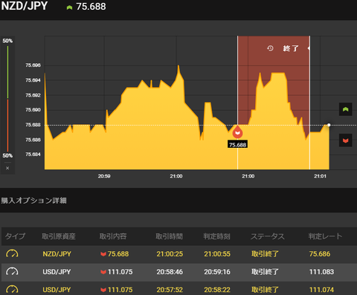Click the green portion of sentiment bar

[x=7, y=72]
